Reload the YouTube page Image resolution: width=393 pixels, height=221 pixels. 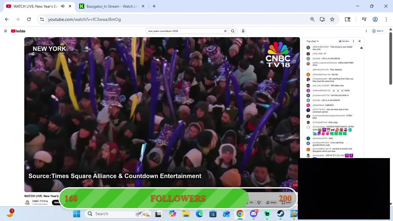tap(29, 19)
